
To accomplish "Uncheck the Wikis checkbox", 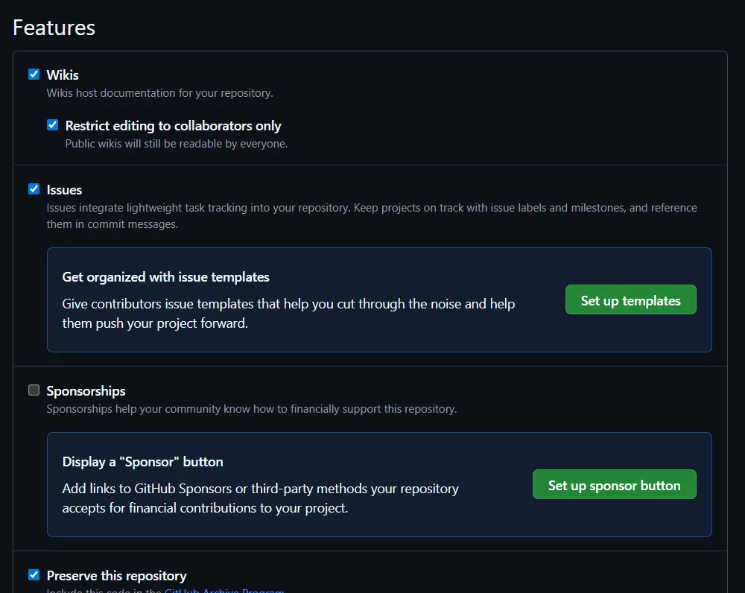I will click(34, 74).
